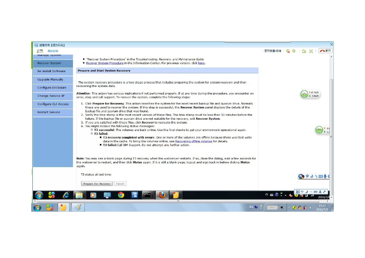Open the file explorer folder on remote taskbar
This screenshot has height=258, width=365.
pos(79,195)
